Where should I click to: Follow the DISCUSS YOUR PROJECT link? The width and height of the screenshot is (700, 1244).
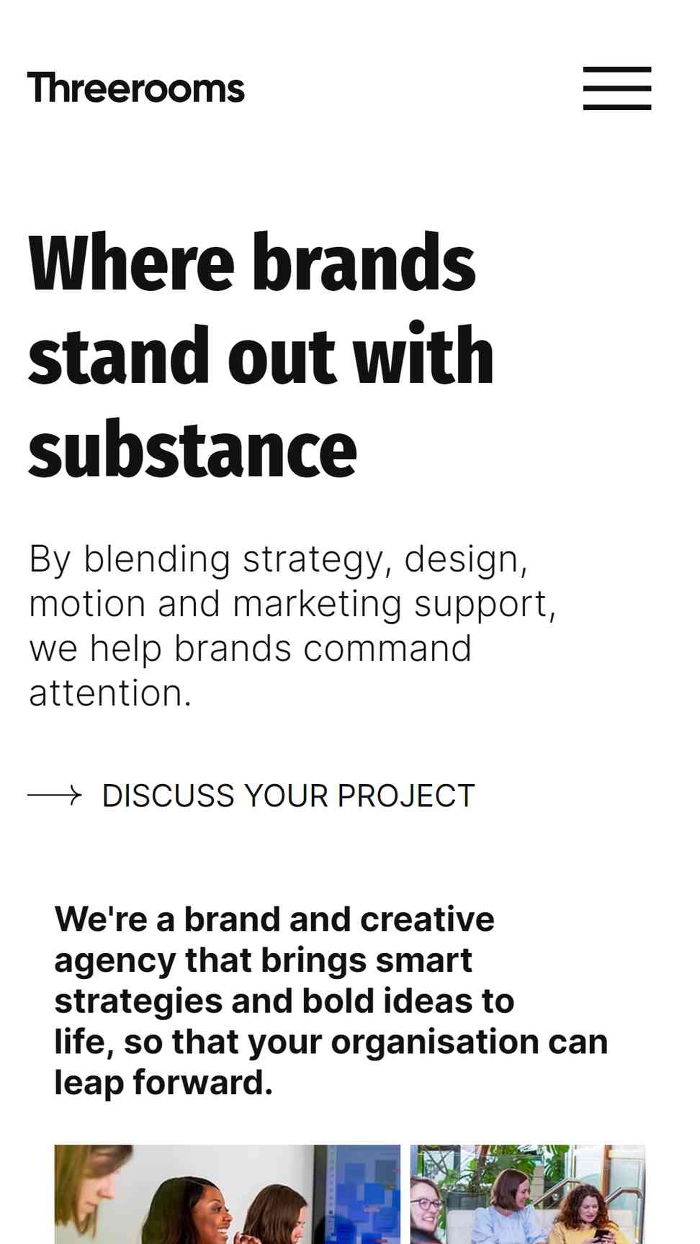(288, 795)
